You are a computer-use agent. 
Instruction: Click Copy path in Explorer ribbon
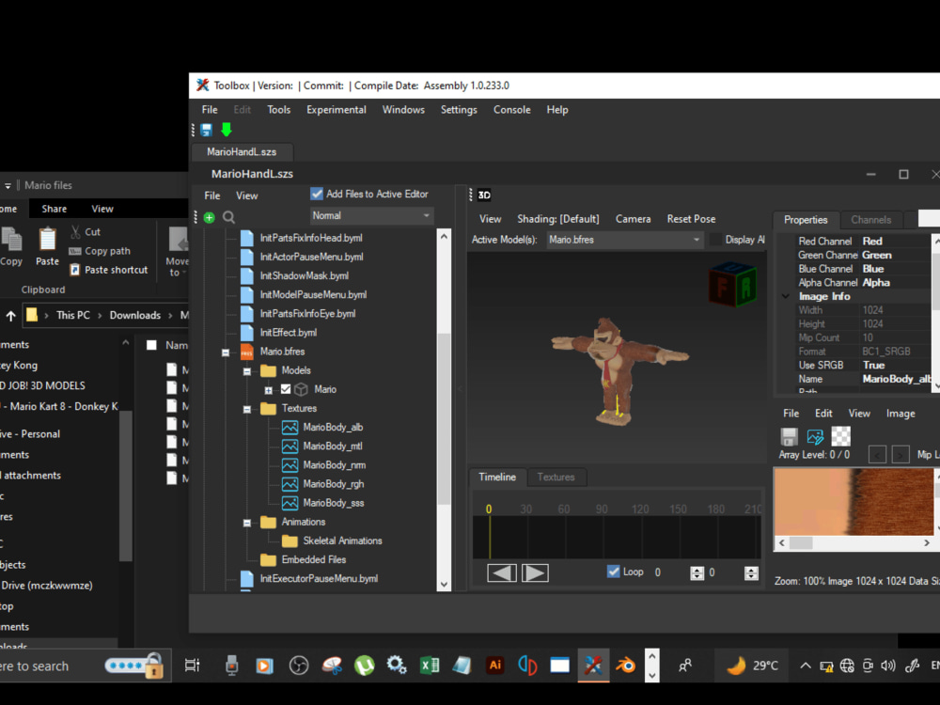pyautogui.click(x=100, y=251)
